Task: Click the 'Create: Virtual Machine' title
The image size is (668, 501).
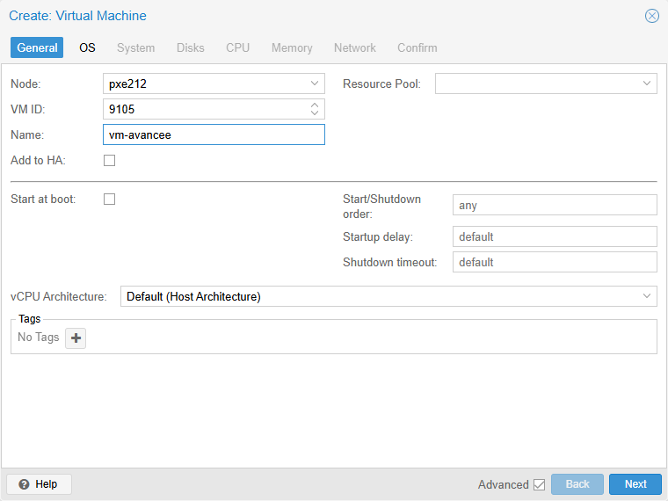Action: 77,16
